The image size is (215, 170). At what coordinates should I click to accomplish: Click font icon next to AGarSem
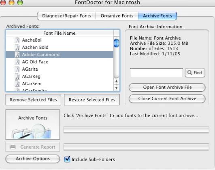(x=17, y=84)
